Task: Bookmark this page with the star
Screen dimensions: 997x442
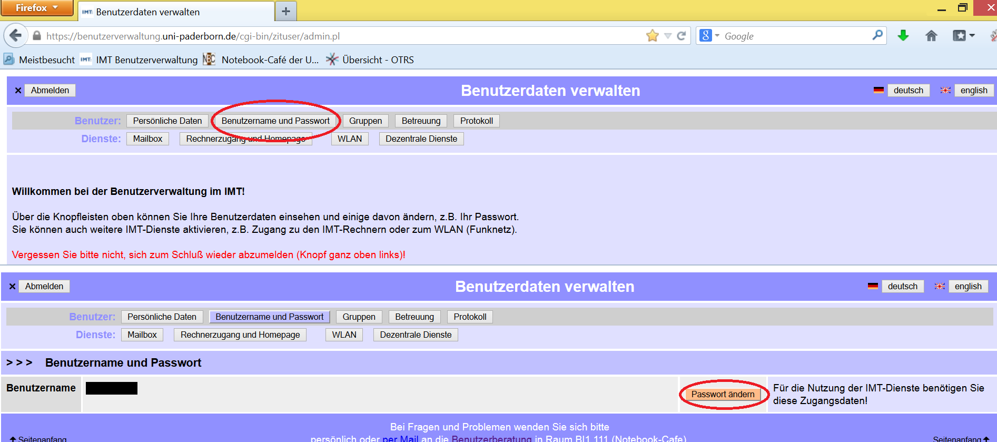Action: click(653, 36)
